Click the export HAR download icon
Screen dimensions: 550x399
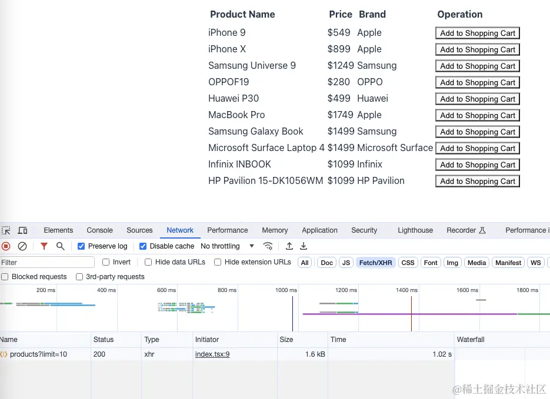tap(304, 246)
